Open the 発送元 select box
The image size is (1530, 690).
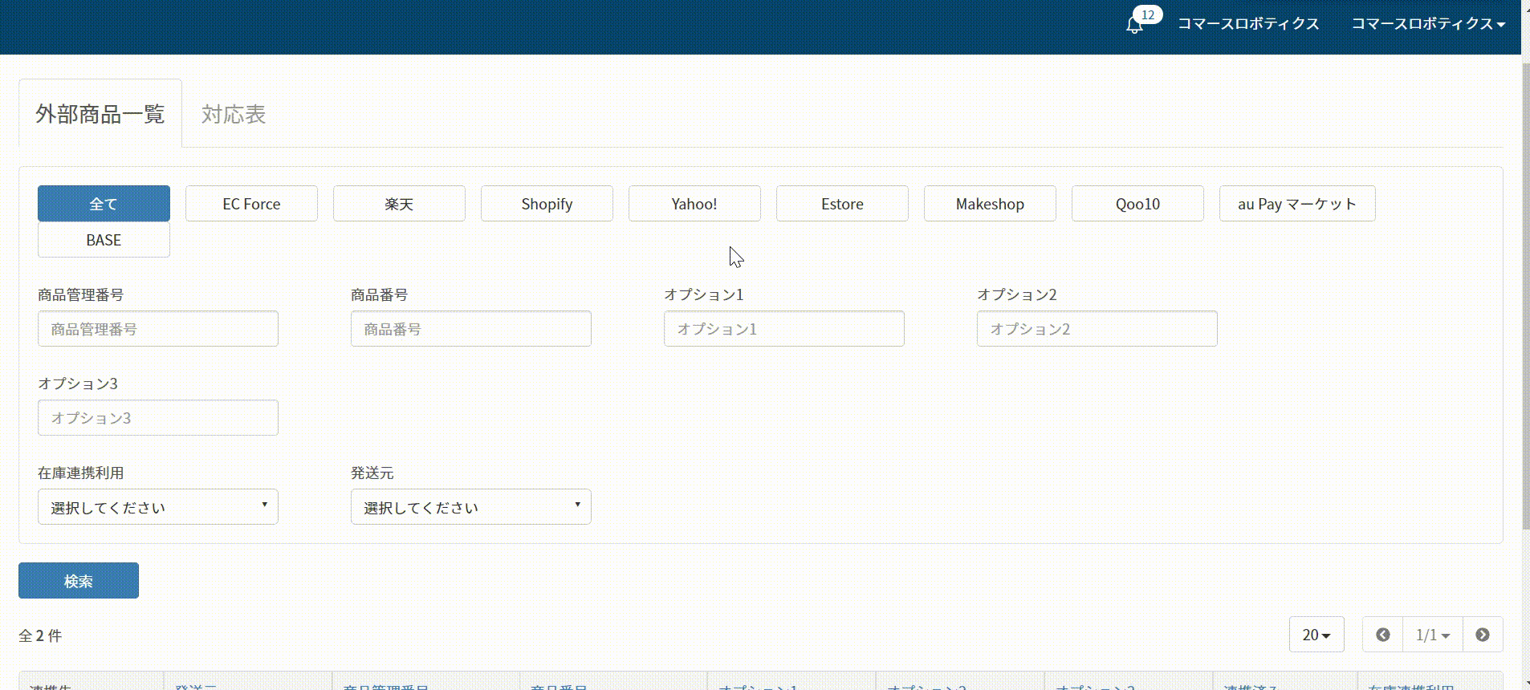click(471, 507)
